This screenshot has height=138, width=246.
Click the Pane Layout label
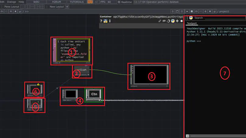pyautogui.click(x=12, y=7)
